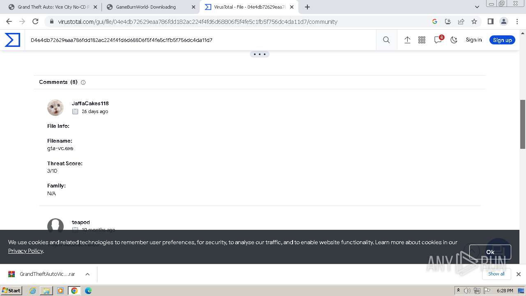Open JaffaCakes118 avatar image
Viewport: 526px width, 296px height.
click(55, 108)
